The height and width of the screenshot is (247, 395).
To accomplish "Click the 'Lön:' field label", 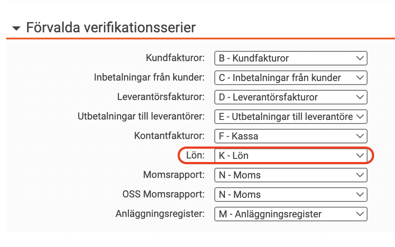I will (196, 156).
